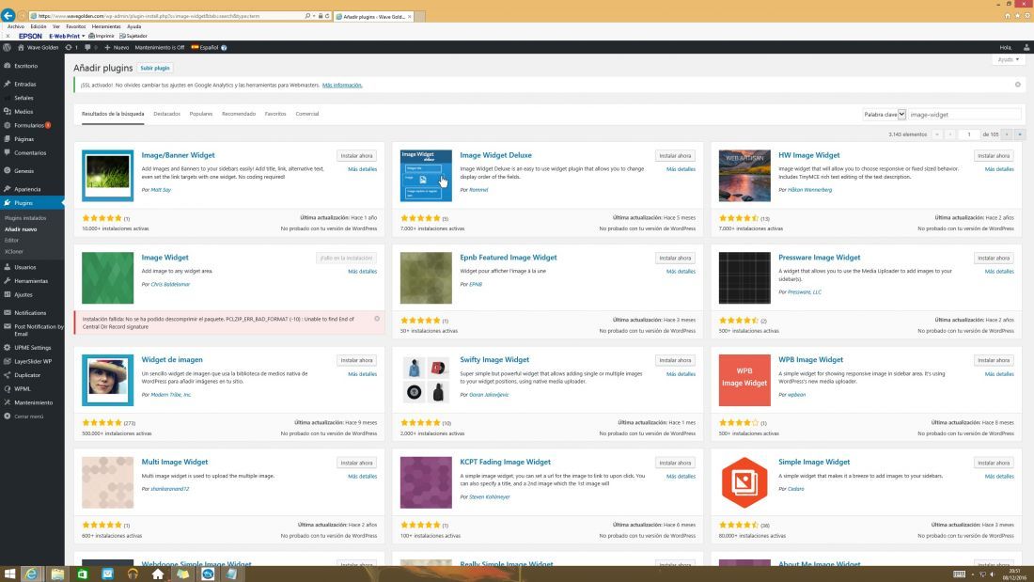Open Wave Golden site home link
Viewport: 1034px width, 582px height.
pyautogui.click(x=39, y=48)
